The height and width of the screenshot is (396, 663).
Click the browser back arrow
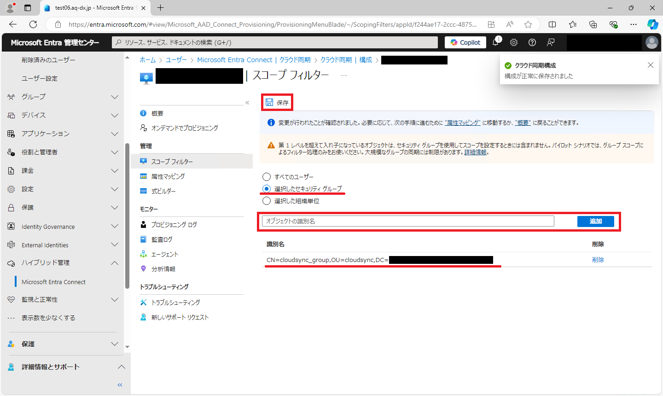click(13, 24)
